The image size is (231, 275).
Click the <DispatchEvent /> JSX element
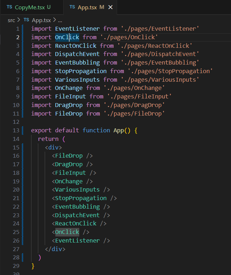click(x=81, y=215)
